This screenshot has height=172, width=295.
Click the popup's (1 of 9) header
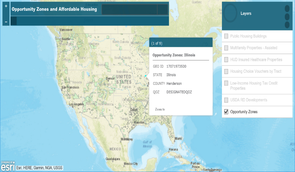(157, 43)
